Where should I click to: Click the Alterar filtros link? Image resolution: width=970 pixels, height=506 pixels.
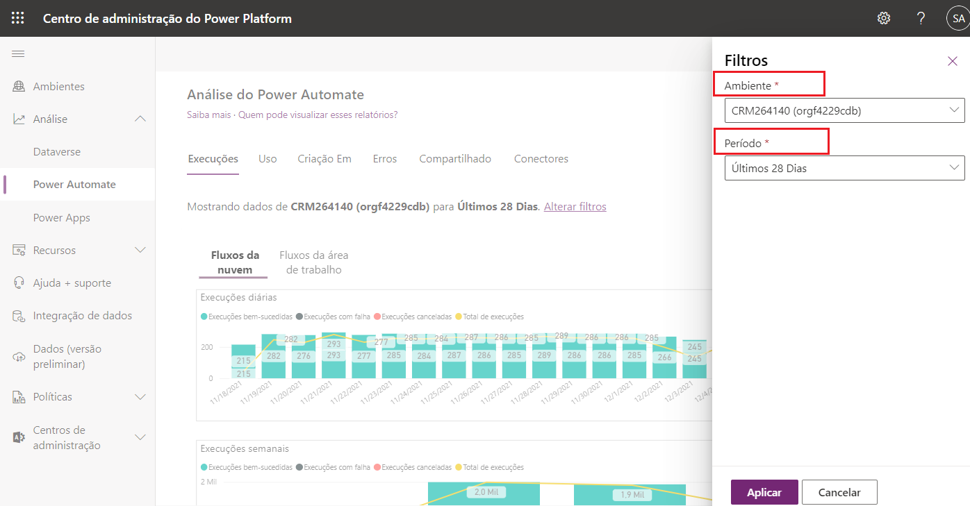(575, 207)
